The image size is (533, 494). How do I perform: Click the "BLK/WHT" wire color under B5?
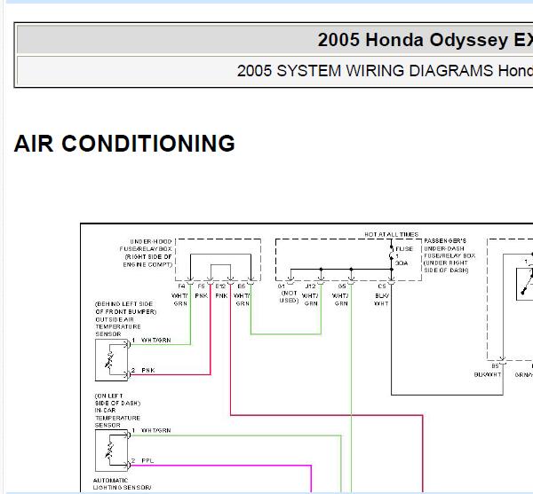coord(488,374)
